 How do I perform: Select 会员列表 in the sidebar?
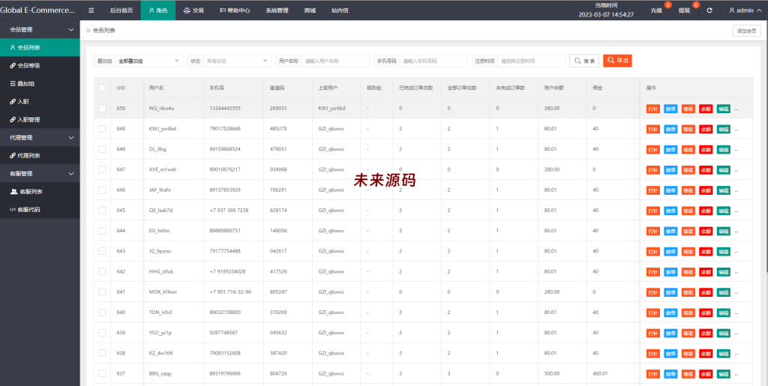[x=40, y=47]
